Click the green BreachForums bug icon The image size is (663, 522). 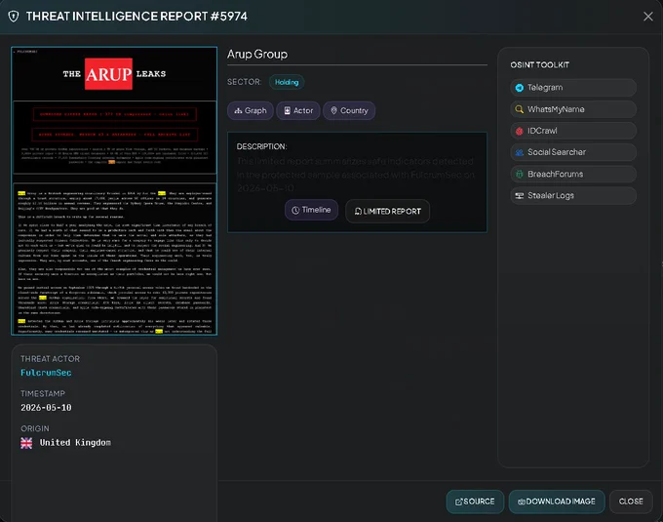point(520,174)
